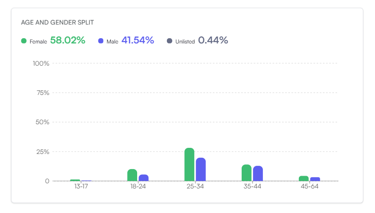The width and height of the screenshot is (375, 213).
Task: Select the Male legend label
Action: click(113, 42)
